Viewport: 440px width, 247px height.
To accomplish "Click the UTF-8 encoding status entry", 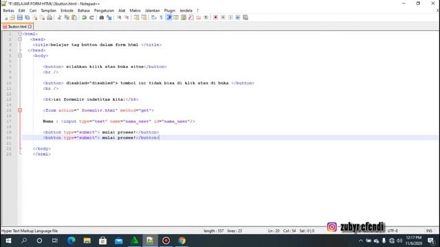I will pyautogui.click(x=393, y=231).
